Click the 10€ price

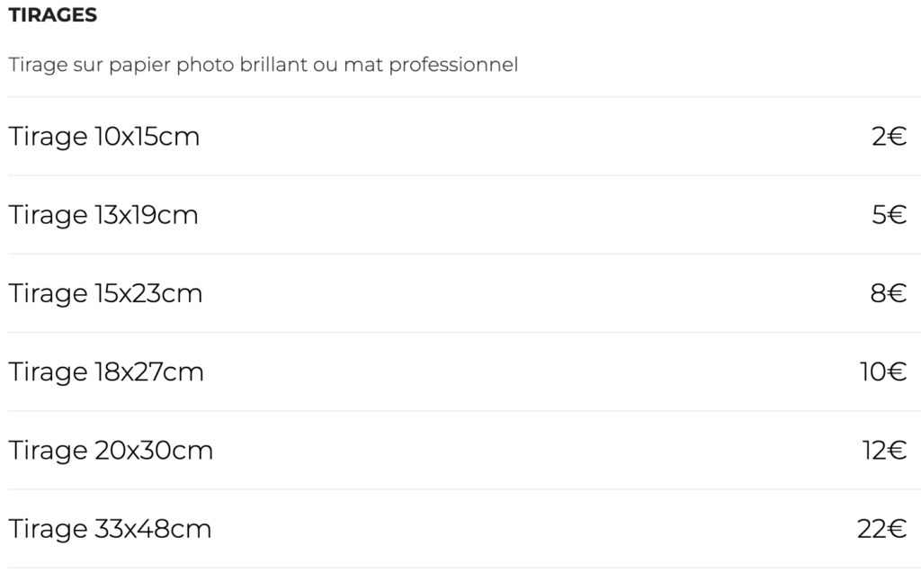point(883,372)
